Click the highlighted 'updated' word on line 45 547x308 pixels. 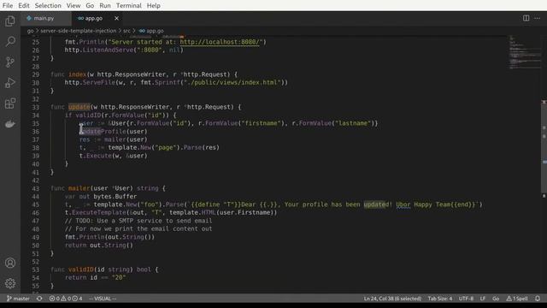pos(376,204)
